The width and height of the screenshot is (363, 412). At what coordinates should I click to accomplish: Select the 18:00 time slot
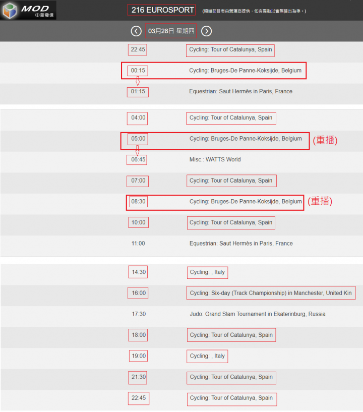pos(139,335)
